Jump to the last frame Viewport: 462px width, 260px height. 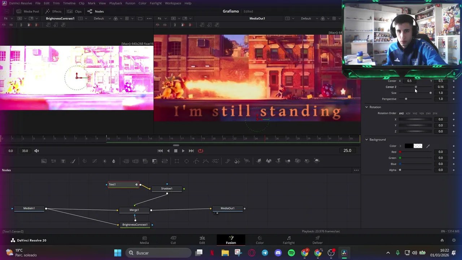coord(191,151)
